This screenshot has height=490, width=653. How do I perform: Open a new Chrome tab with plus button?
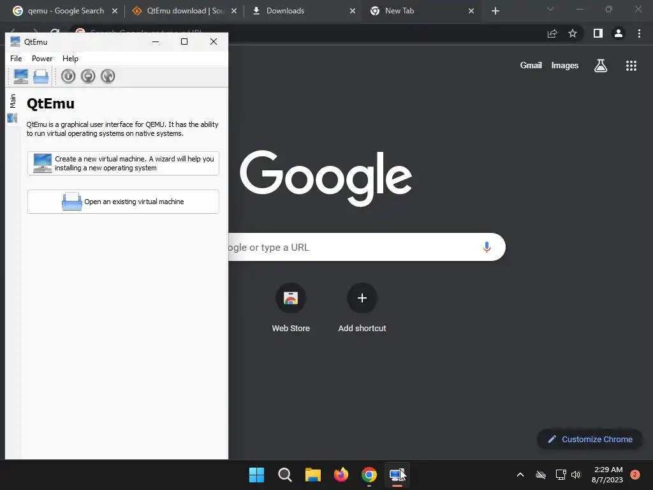495,11
